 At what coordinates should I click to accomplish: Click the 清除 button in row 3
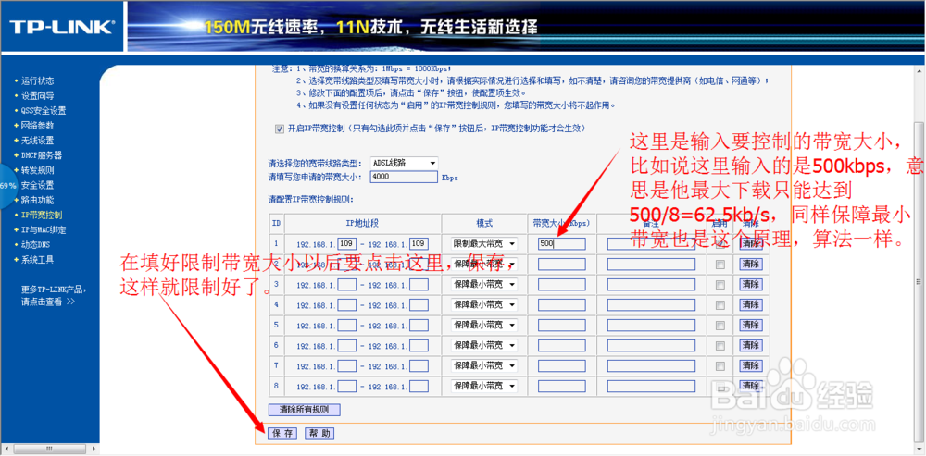pyautogui.click(x=751, y=284)
